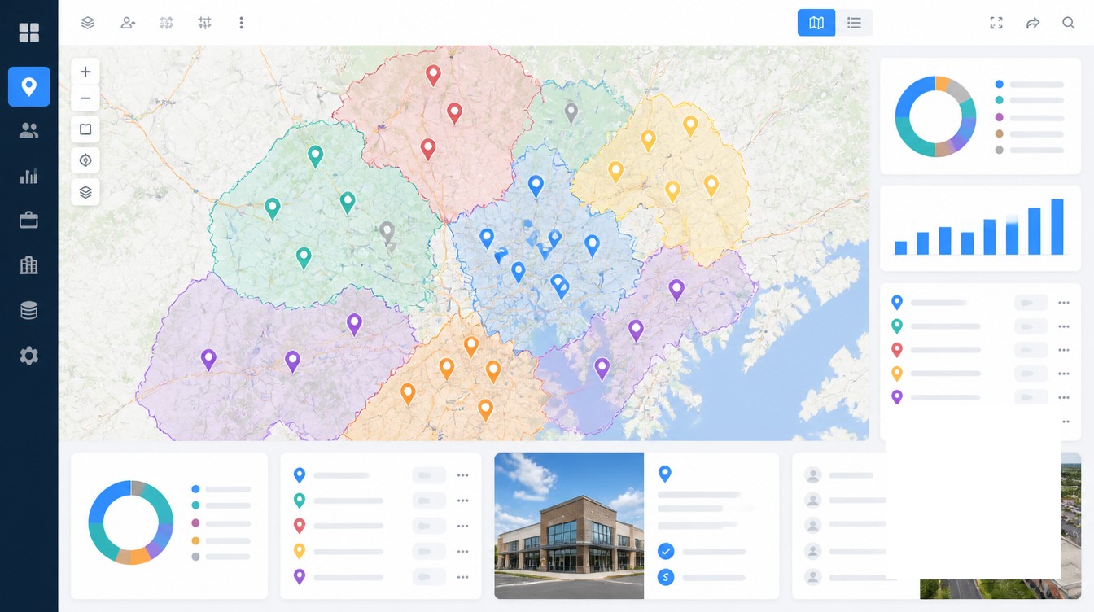
Task: Click the blue pin in the property card
Action: coord(665,474)
